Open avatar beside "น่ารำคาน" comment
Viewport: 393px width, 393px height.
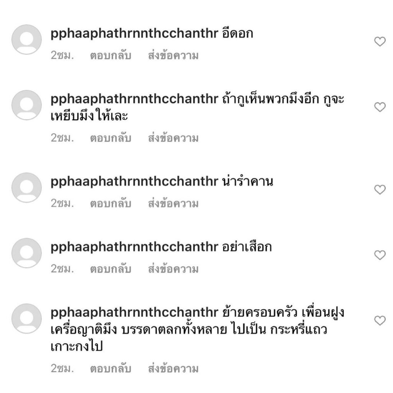26,187
